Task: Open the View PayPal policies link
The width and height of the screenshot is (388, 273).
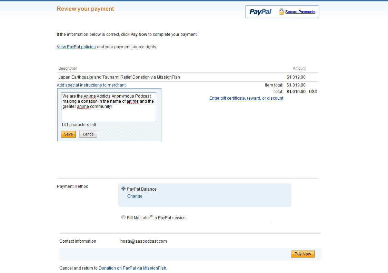Action: 76,47
